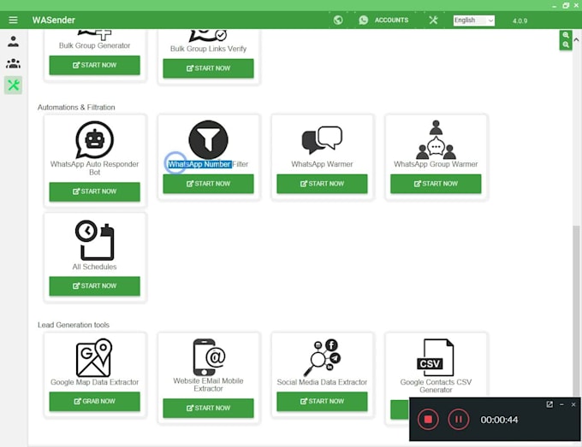This screenshot has height=447, width=582.
Task: Start All Schedules
Action: (x=95, y=286)
